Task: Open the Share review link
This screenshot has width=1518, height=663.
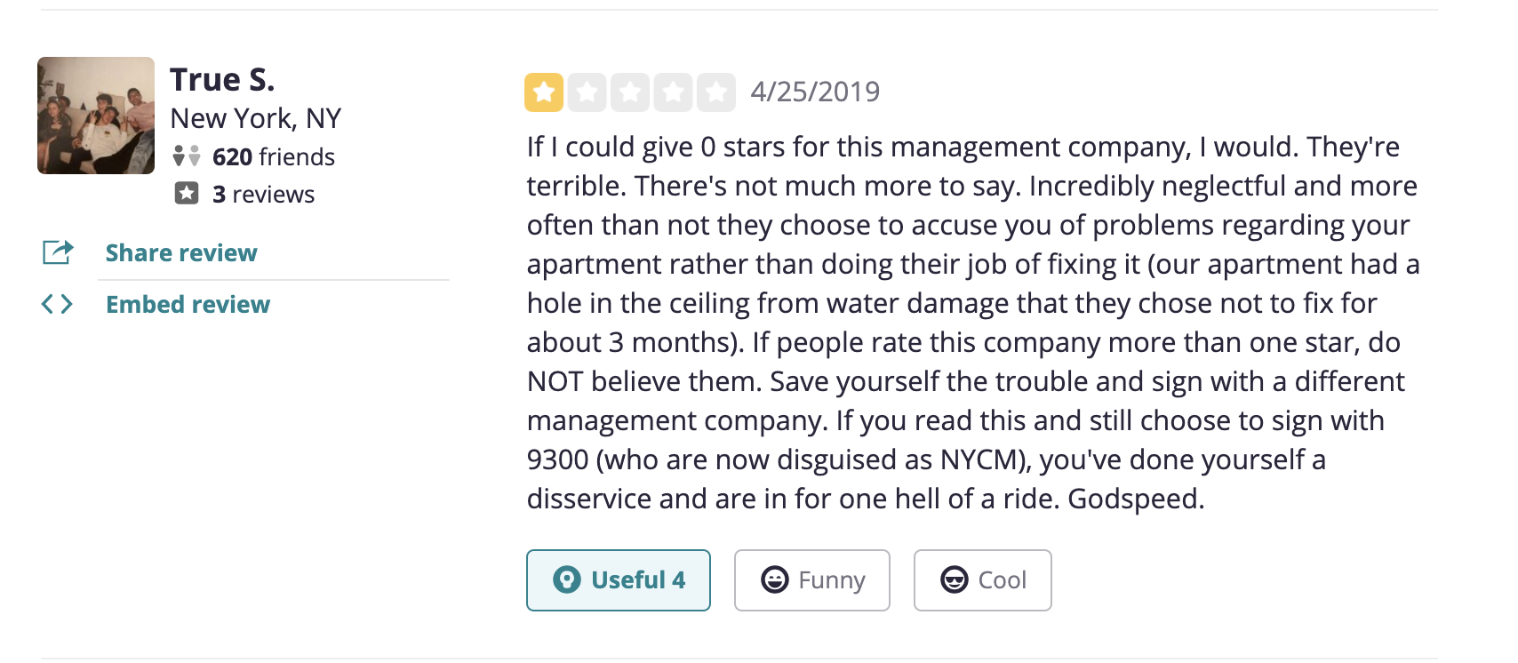Action: (x=181, y=253)
